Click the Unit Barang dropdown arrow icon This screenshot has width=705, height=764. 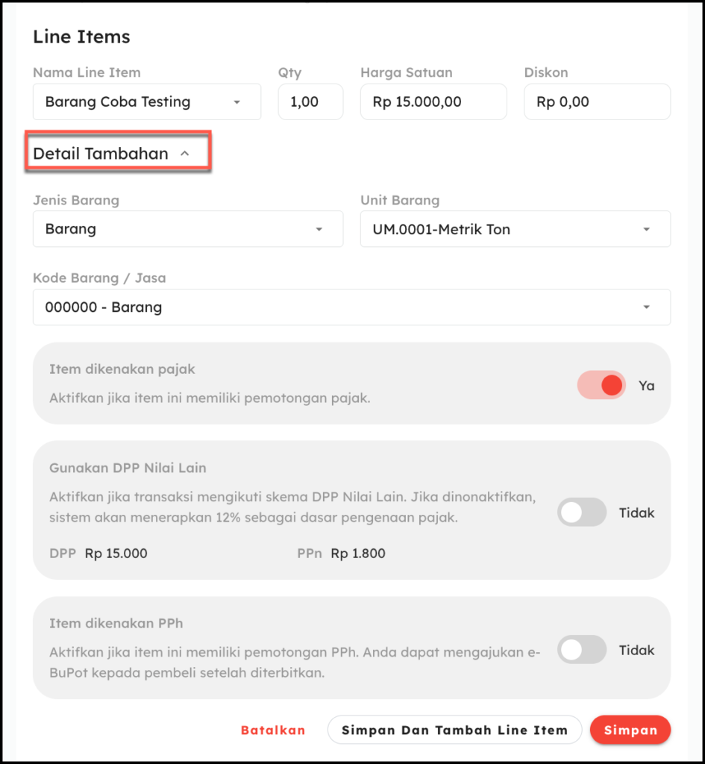(x=647, y=230)
